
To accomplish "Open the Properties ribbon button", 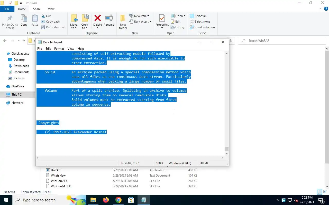I will click(x=162, y=22).
